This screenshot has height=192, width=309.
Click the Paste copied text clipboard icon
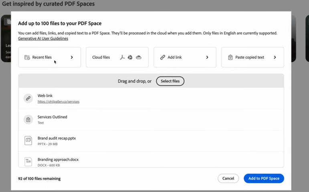pyautogui.click(x=230, y=58)
